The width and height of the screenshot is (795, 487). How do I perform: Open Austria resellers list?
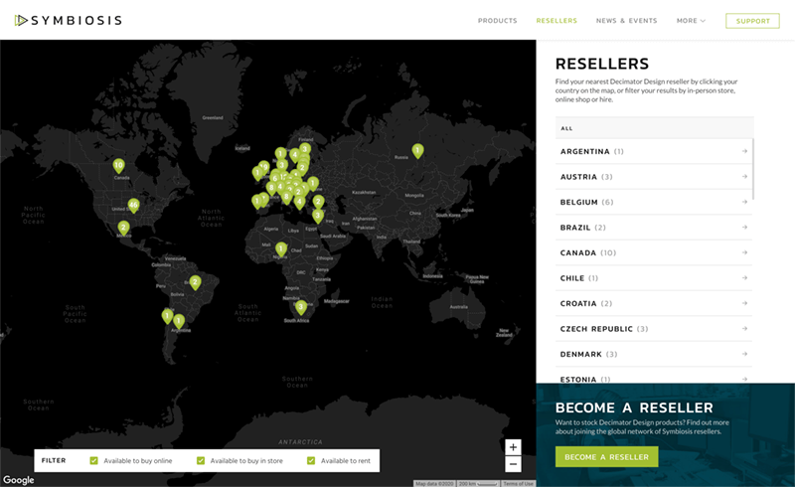coord(654,177)
